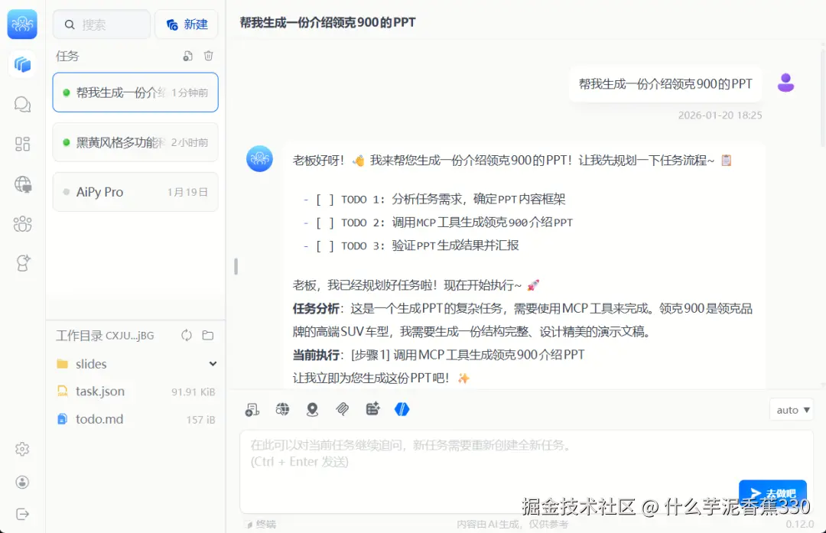Viewport: 826px width, 533px height.
Task: Click the logout icon at sidebar bottom
Action: point(22,514)
